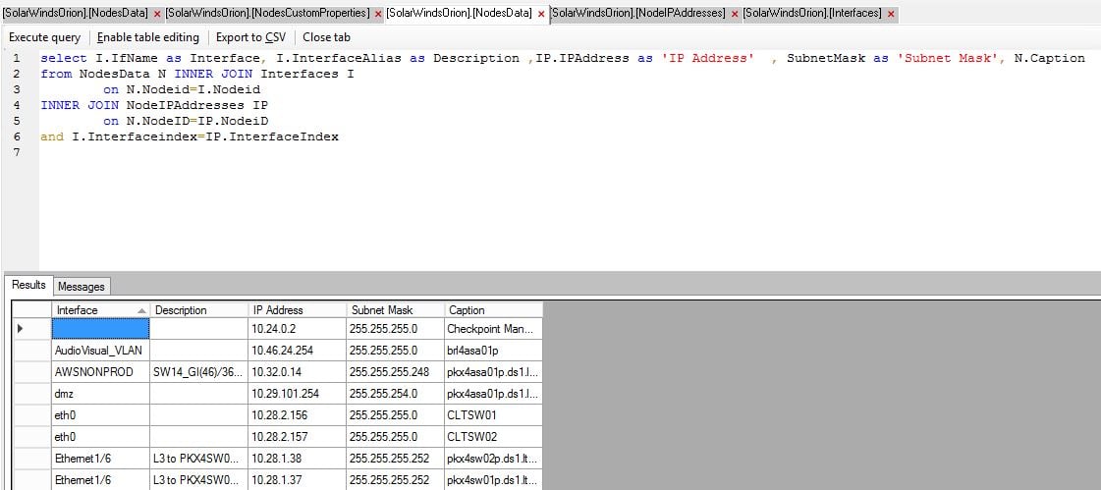This screenshot has height=490, width=1101.
Task: Select the 10.46.24.254 cell
Action: tap(297, 351)
